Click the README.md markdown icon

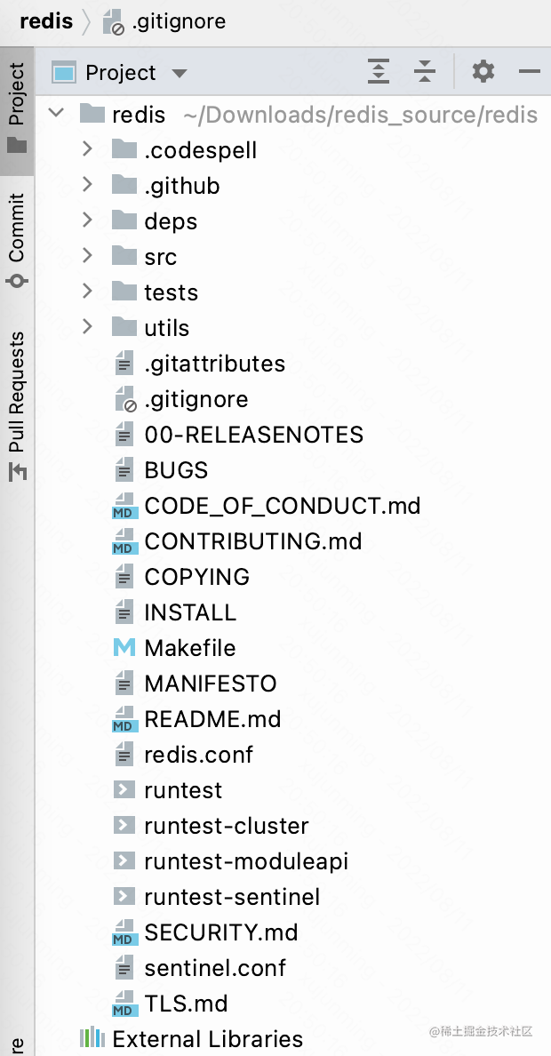pyautogui.click(x=124, y=719)
